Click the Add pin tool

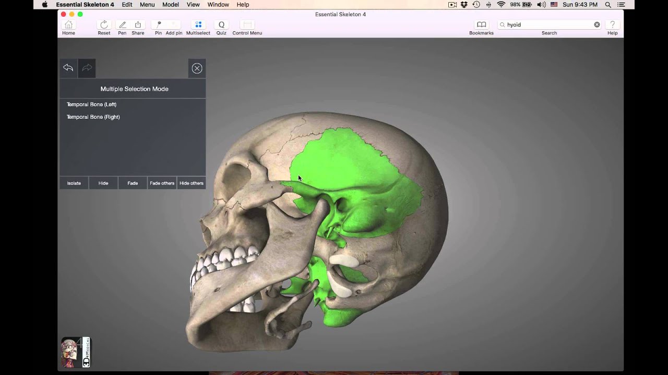[x=174, y=28]
